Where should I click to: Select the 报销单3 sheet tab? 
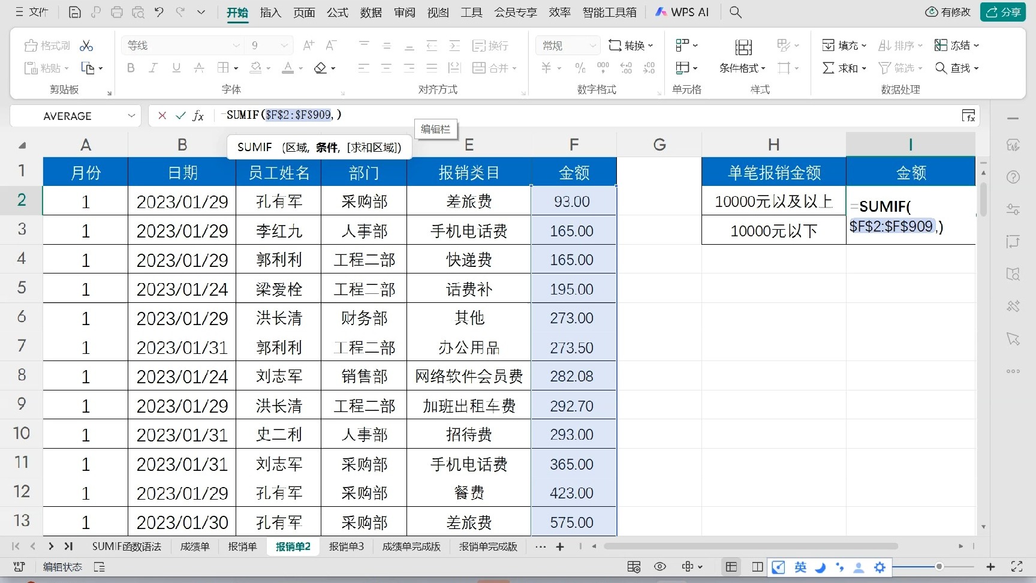[346, 546]
